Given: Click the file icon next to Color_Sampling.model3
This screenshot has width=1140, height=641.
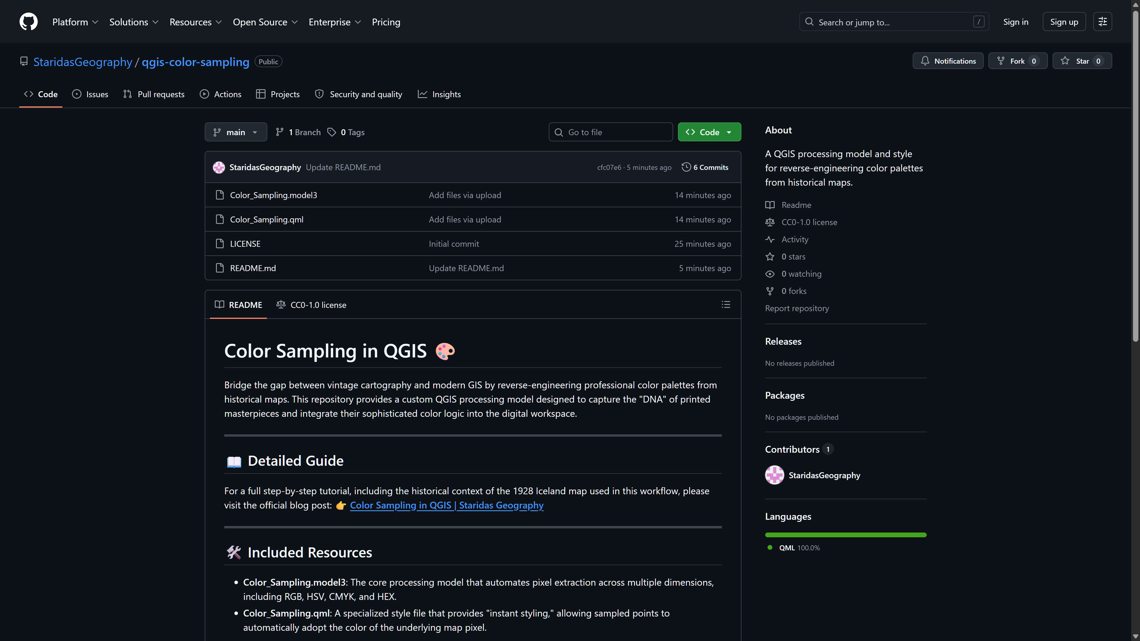Looking at the screenshot, I should 219,195.
